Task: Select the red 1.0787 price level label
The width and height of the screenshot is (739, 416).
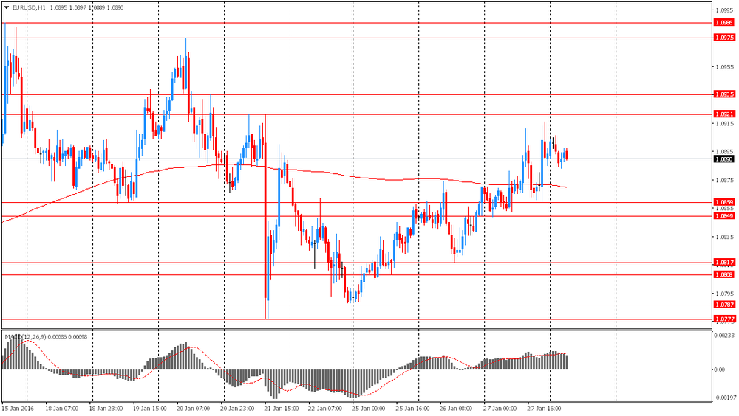Action: (x=724, y=305)
